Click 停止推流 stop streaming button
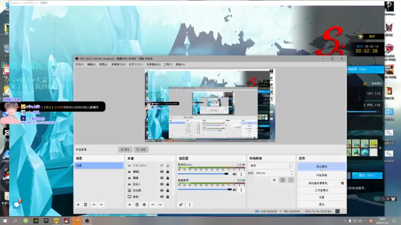Viewport: 401px width, 225px height. tap(321, 166)
